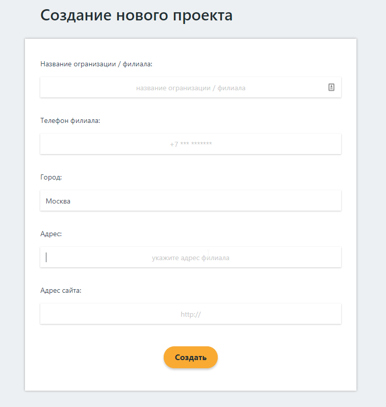The width and height of the screenshot is (386, 407).
Task: Click the "Создание нового проекта" heading
Action: [136, 15]
